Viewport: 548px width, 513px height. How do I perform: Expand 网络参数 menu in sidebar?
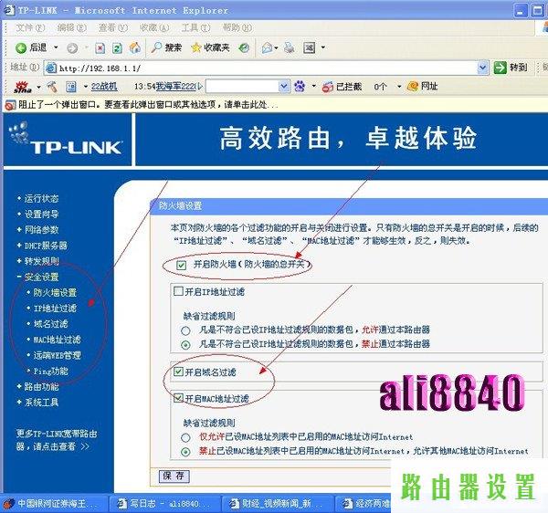[38, 230]
